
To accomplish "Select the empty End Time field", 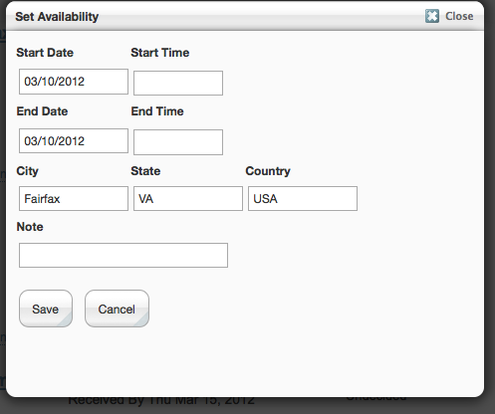I will pyautogui.click(x=178, y=142).
